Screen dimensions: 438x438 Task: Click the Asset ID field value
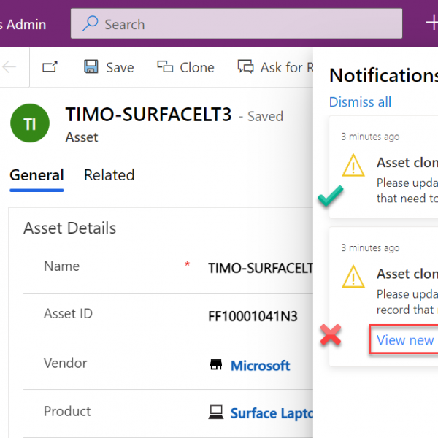coord(253,317)
